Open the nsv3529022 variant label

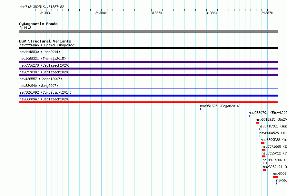[274, 153]
